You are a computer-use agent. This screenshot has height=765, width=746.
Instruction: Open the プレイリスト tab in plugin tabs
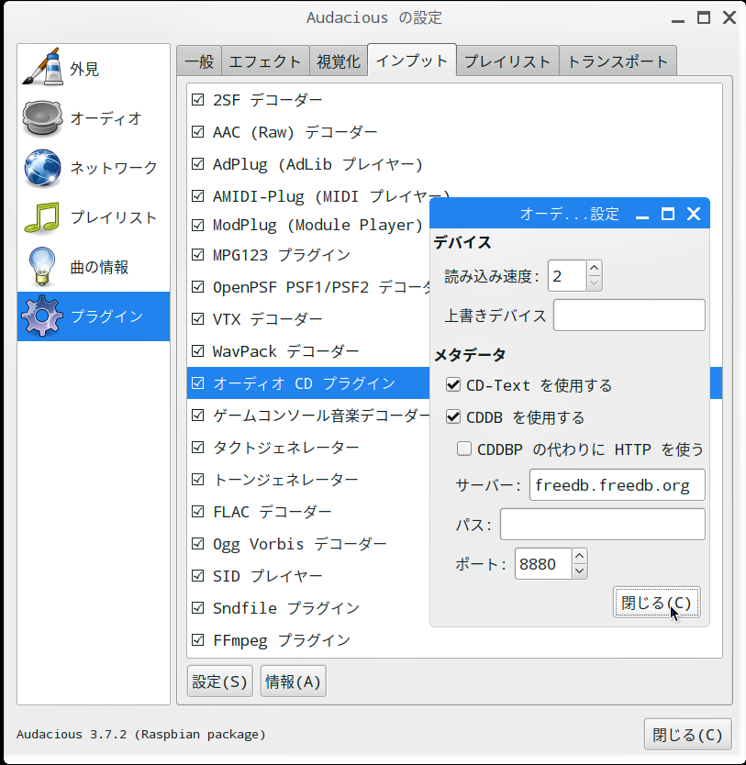point(507,61)
